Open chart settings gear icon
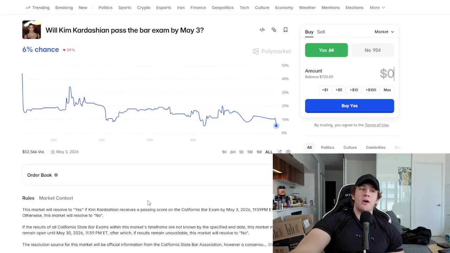Image resolution: width=450 pixels, height=253 pixels. tap(288, 152)
